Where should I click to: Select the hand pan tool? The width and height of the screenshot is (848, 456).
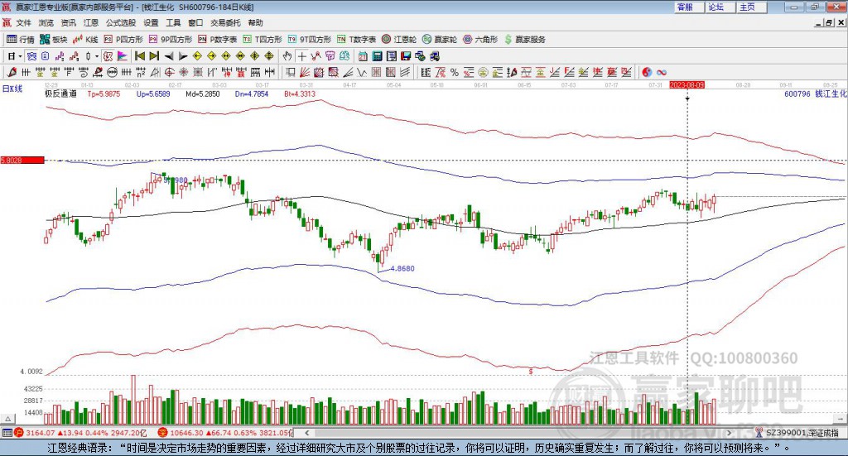287,56
